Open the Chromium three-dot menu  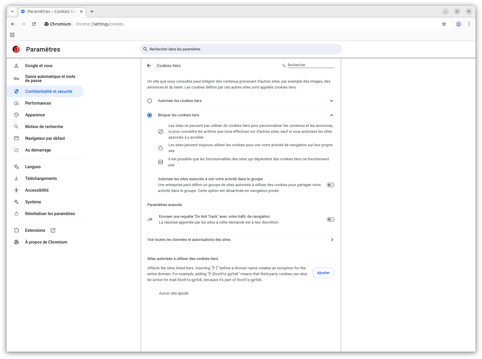tap(469, 24)
